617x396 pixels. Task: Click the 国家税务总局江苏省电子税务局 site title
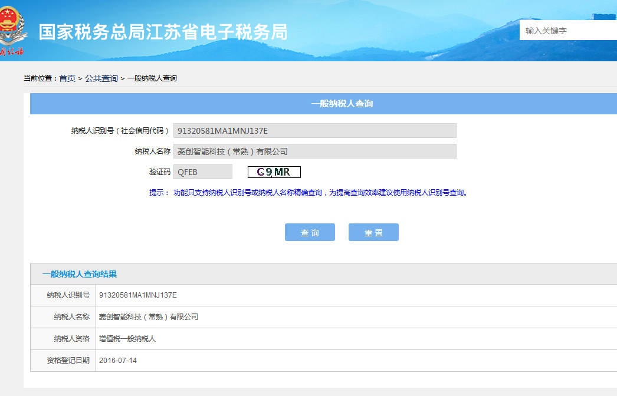pyautogui.click(x=163, y=32)
